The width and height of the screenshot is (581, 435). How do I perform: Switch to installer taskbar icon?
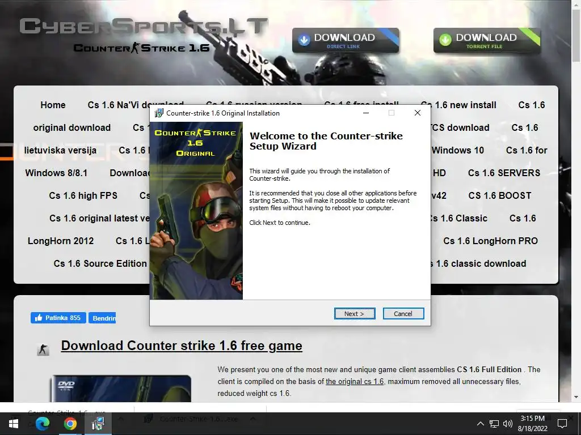pyautogui.click(x=98, y=424)
